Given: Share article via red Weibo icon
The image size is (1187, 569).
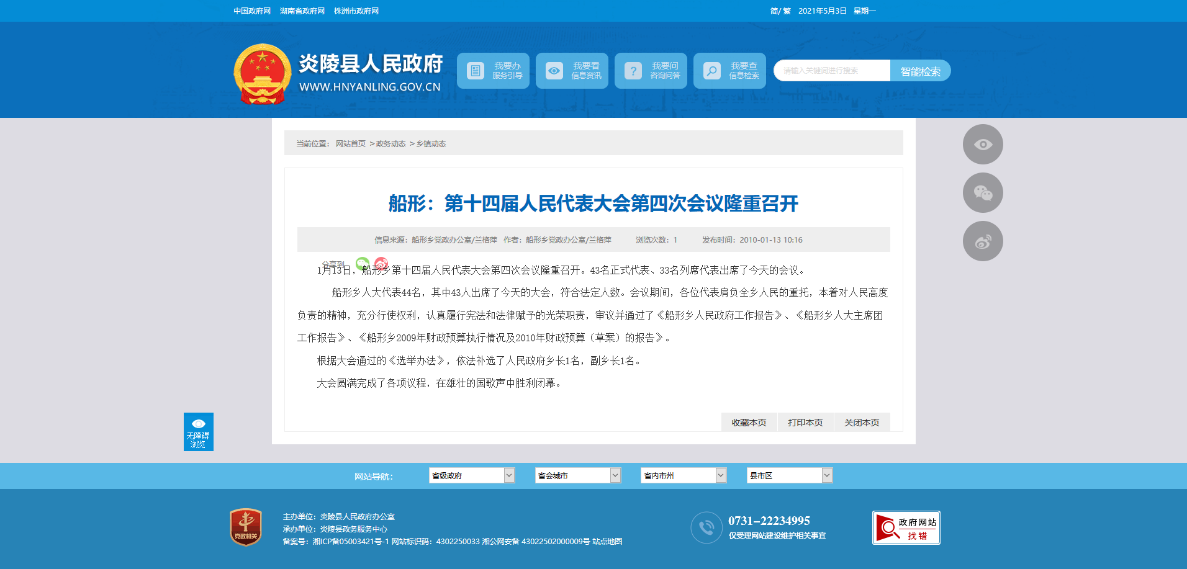Looking at the screenshot, I should point(381,263).
